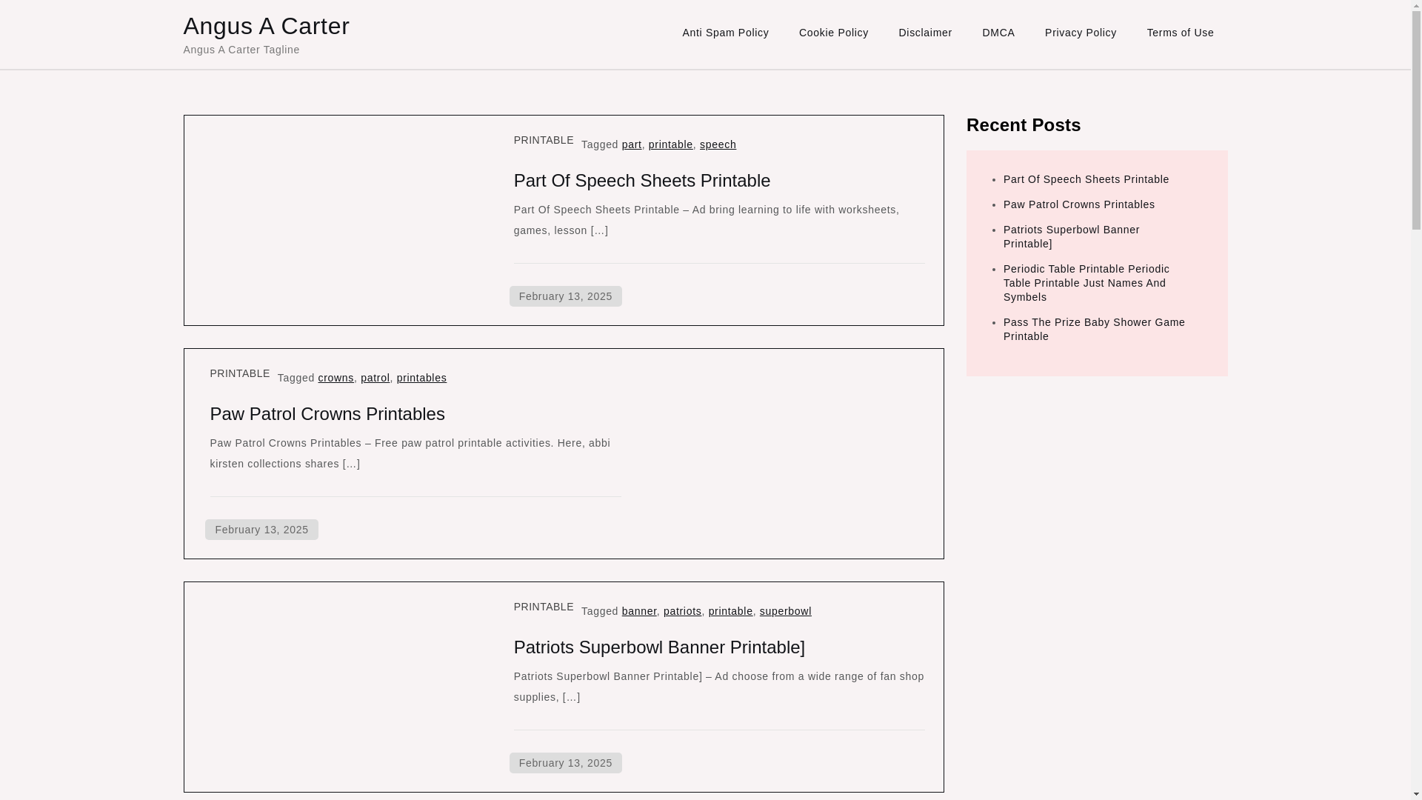1422x800 pixels.
Task: Open the Paw Patrol Crowns Printables post title
Action: pyautogui.click(x=327, y=414)
